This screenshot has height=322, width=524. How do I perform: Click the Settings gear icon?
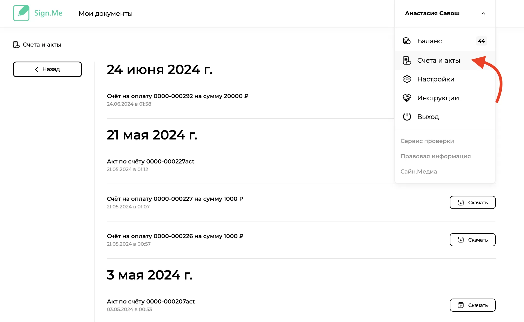click(x=407, y=79)
